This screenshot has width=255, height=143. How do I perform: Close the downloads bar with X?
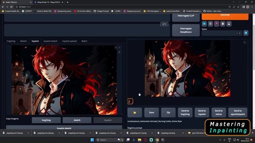click(252, 133)
